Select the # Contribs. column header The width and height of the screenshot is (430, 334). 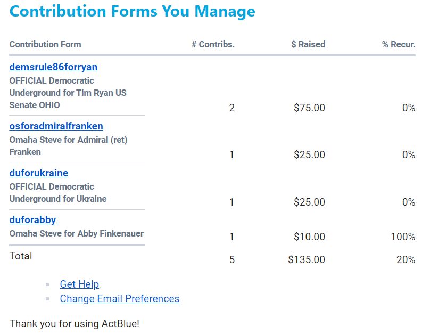point(213,45)
